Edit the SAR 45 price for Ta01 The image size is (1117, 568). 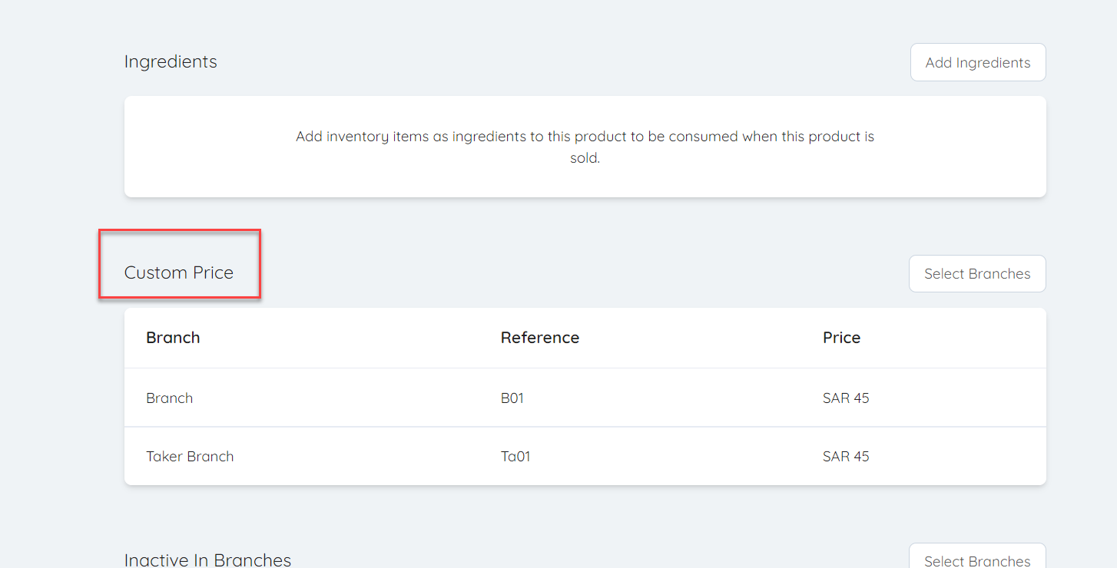click(845, 457)
